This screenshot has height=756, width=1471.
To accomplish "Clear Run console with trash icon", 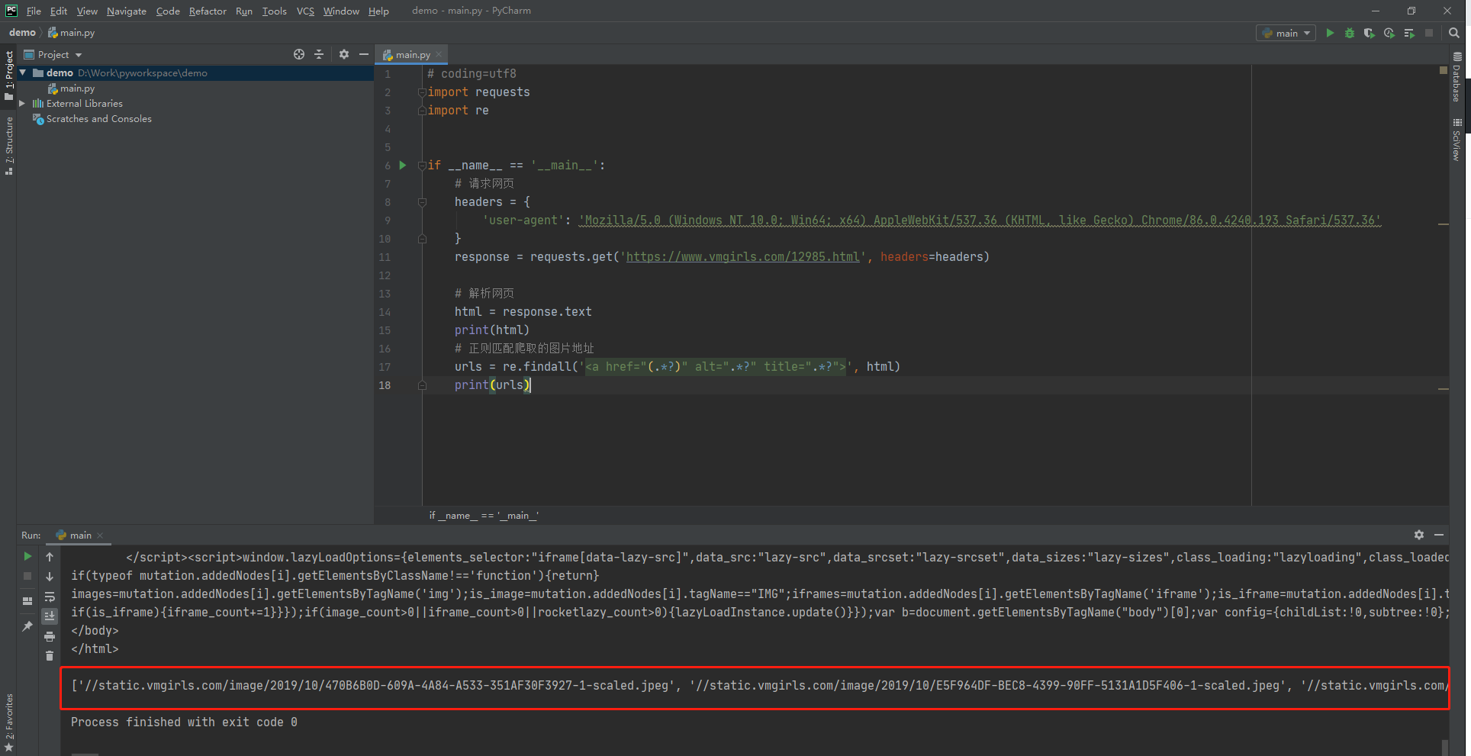I will tap(50, 655).
